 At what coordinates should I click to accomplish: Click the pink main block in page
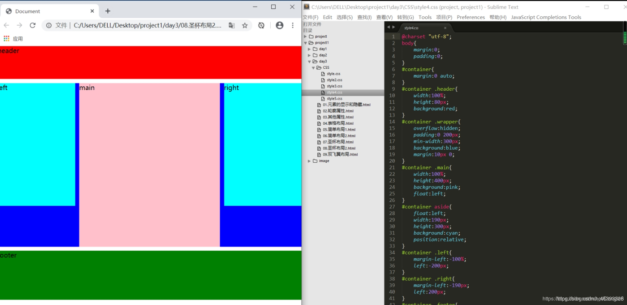click(150, 165)
